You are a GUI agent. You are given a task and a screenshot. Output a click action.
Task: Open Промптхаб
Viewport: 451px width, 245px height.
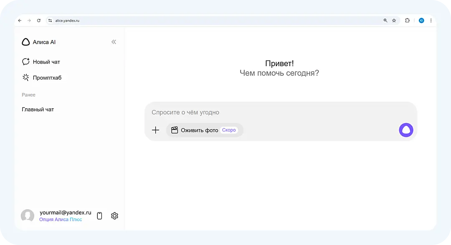pos(42,78)
